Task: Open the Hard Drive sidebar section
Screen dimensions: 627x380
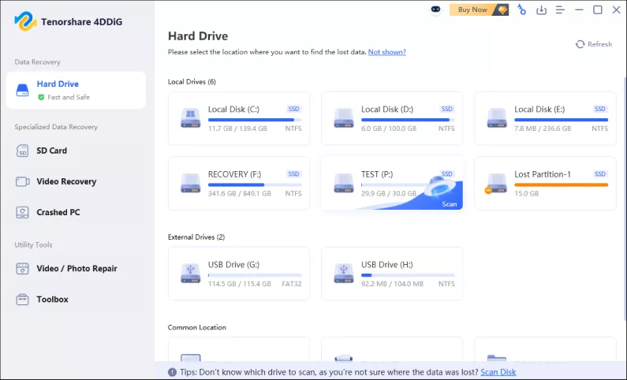Action: [x=76, y=90]
